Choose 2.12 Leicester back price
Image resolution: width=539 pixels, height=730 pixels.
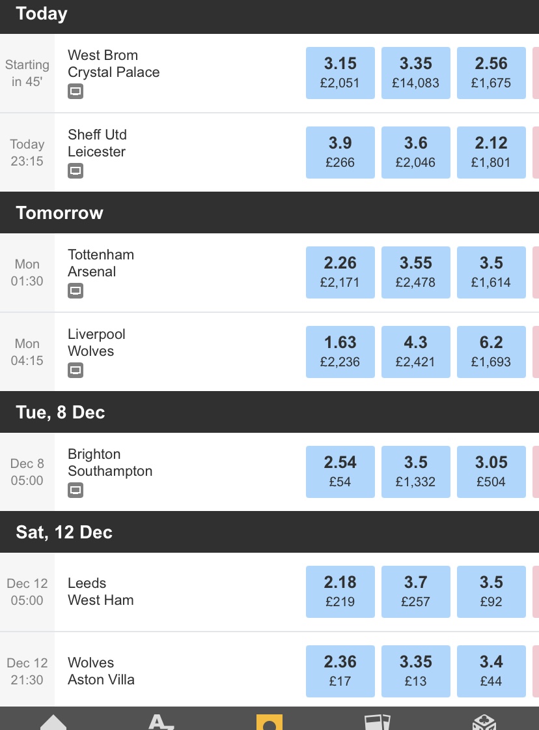tap(491, 153)
